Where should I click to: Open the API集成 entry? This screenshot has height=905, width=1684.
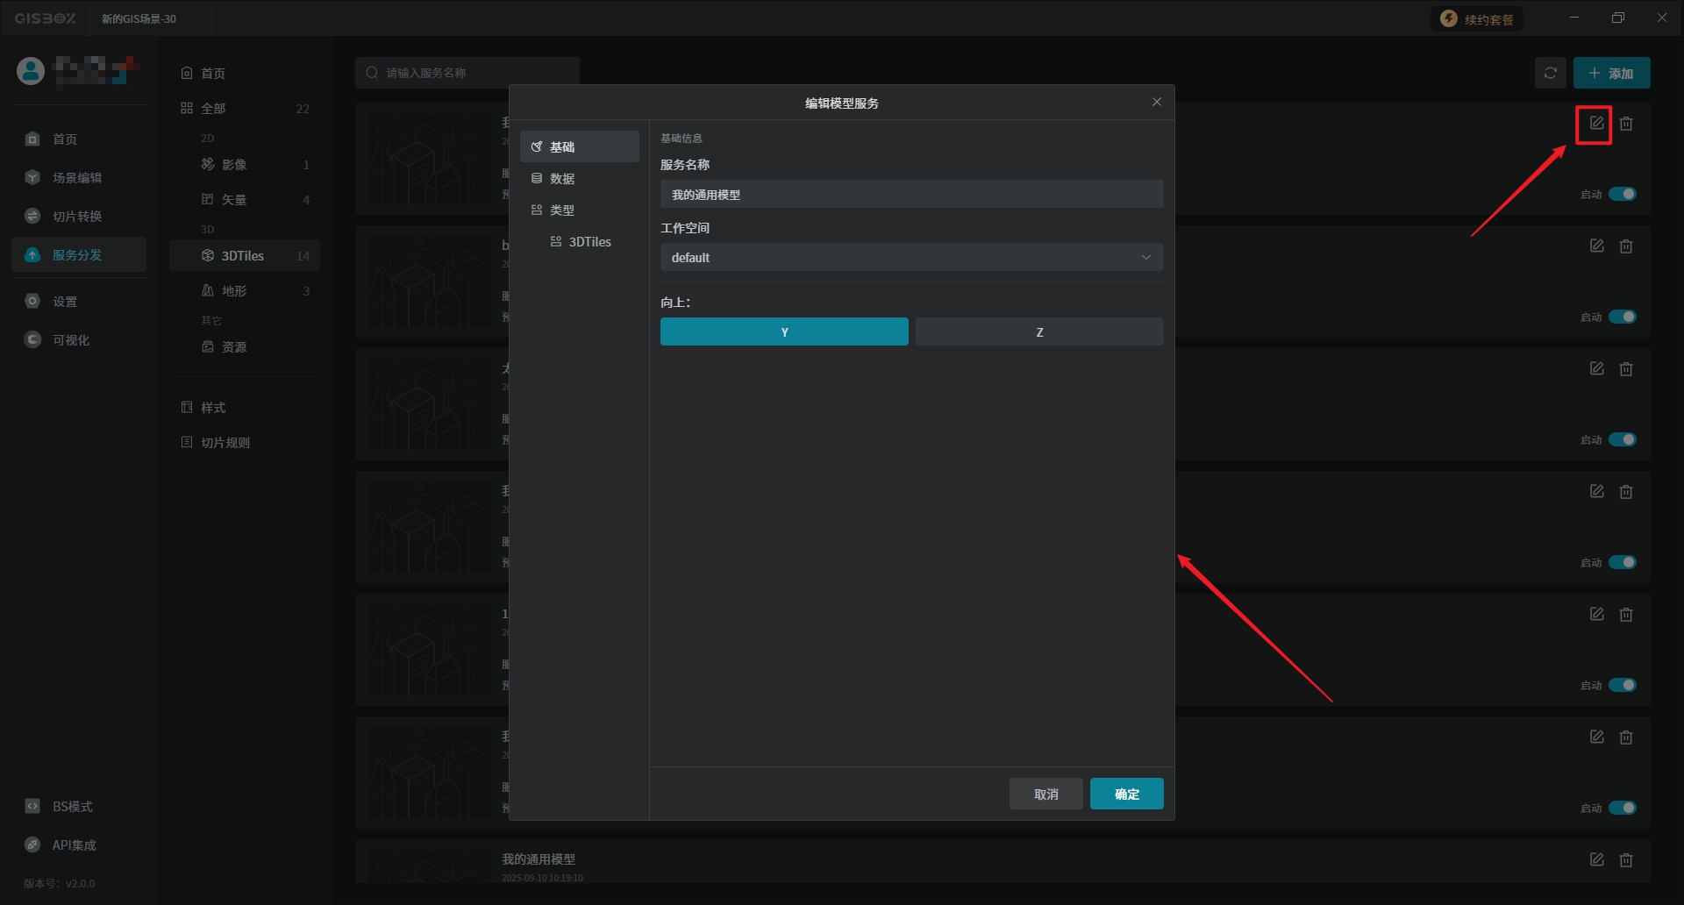[x=74, y=845]
